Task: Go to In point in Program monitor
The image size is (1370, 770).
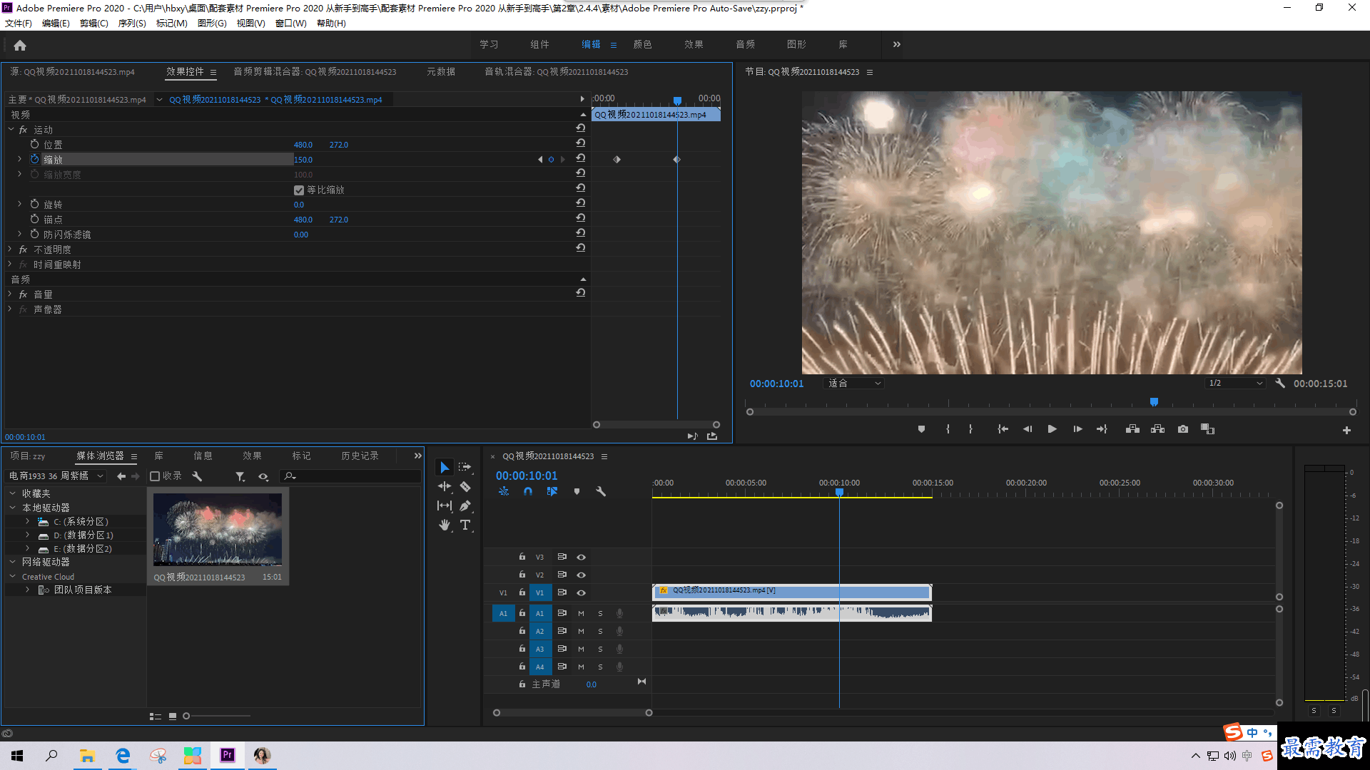Action: coord(1003,429)
